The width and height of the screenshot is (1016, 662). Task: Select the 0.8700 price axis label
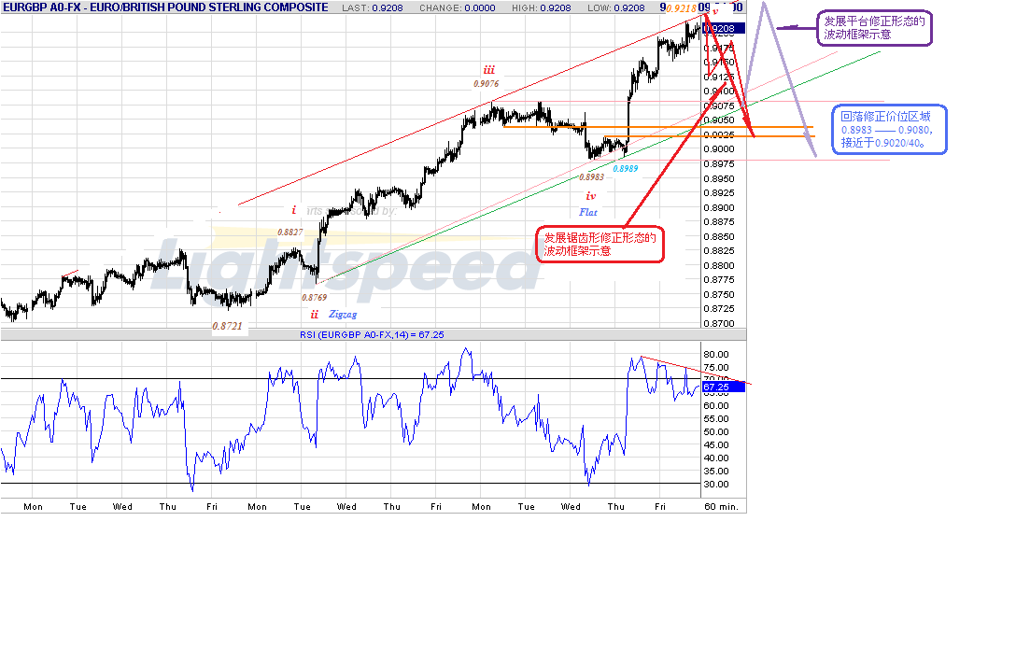point(719,324)
